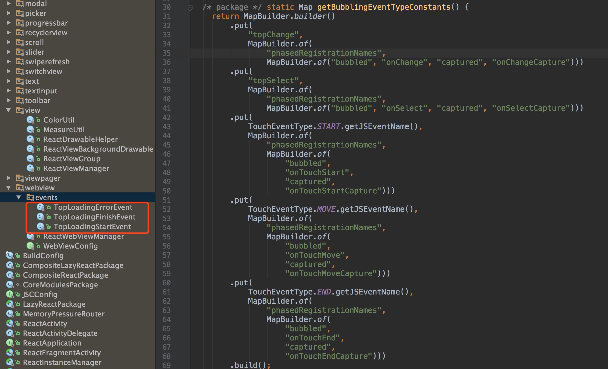This screenshot has width=608, height=369.
Task: Open TopLoadingFinishEvent class file
Action: click(95, 217)
